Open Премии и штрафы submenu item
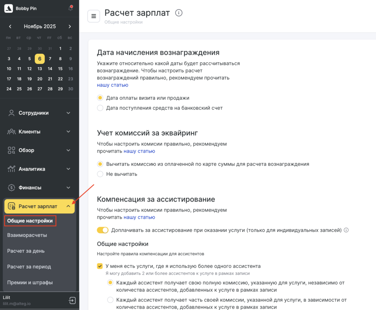This screenshot has height=310, width=376. (x=30, y=282)
